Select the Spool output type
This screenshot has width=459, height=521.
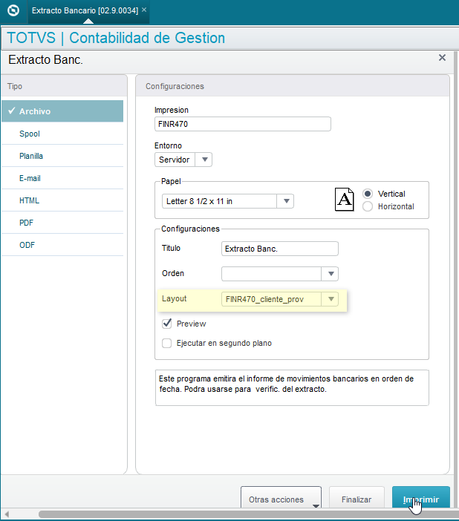62,134
